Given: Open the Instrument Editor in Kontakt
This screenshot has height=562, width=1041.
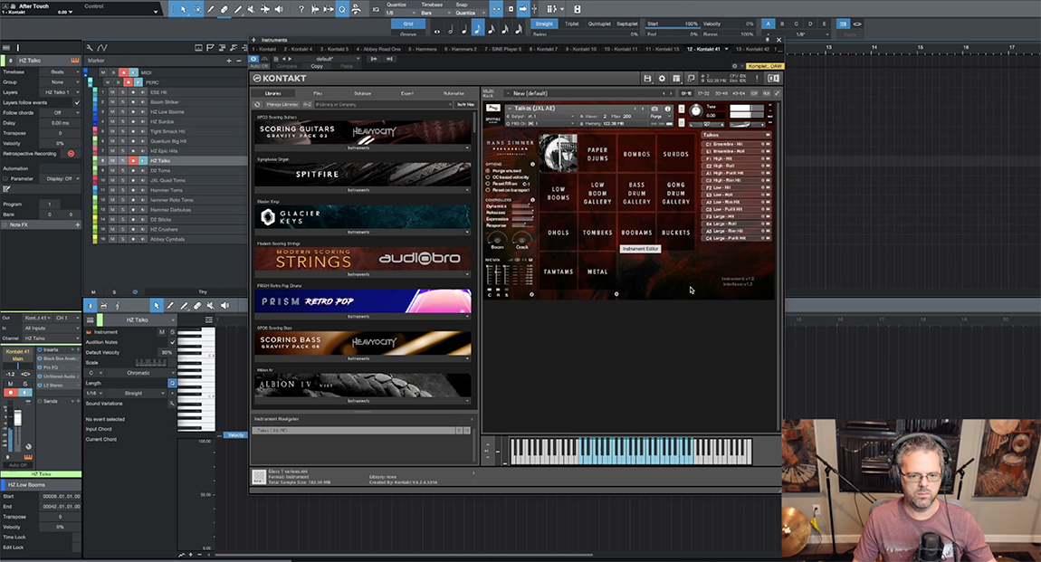Looking at the screenshot, I should [640, 248].
